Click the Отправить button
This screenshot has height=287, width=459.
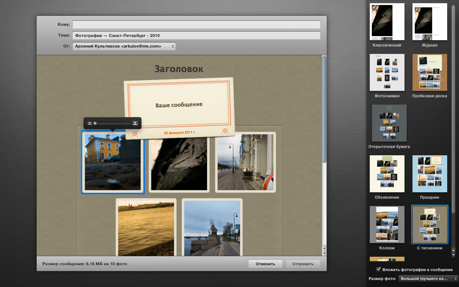[303, 264]
